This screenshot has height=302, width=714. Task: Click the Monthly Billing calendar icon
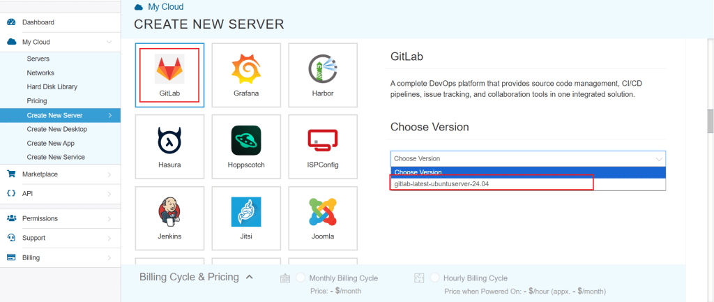click(x=285, y=278)
